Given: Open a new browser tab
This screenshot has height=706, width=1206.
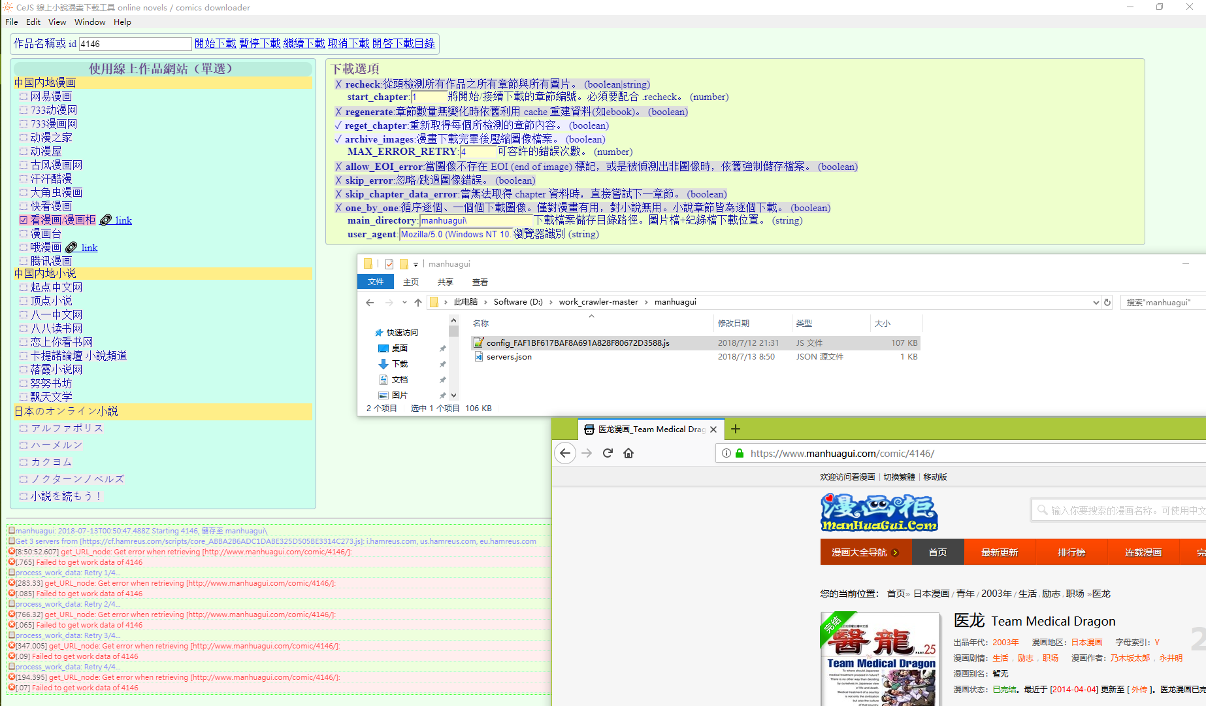Looking at the screenshot, I should coord(736,429).
